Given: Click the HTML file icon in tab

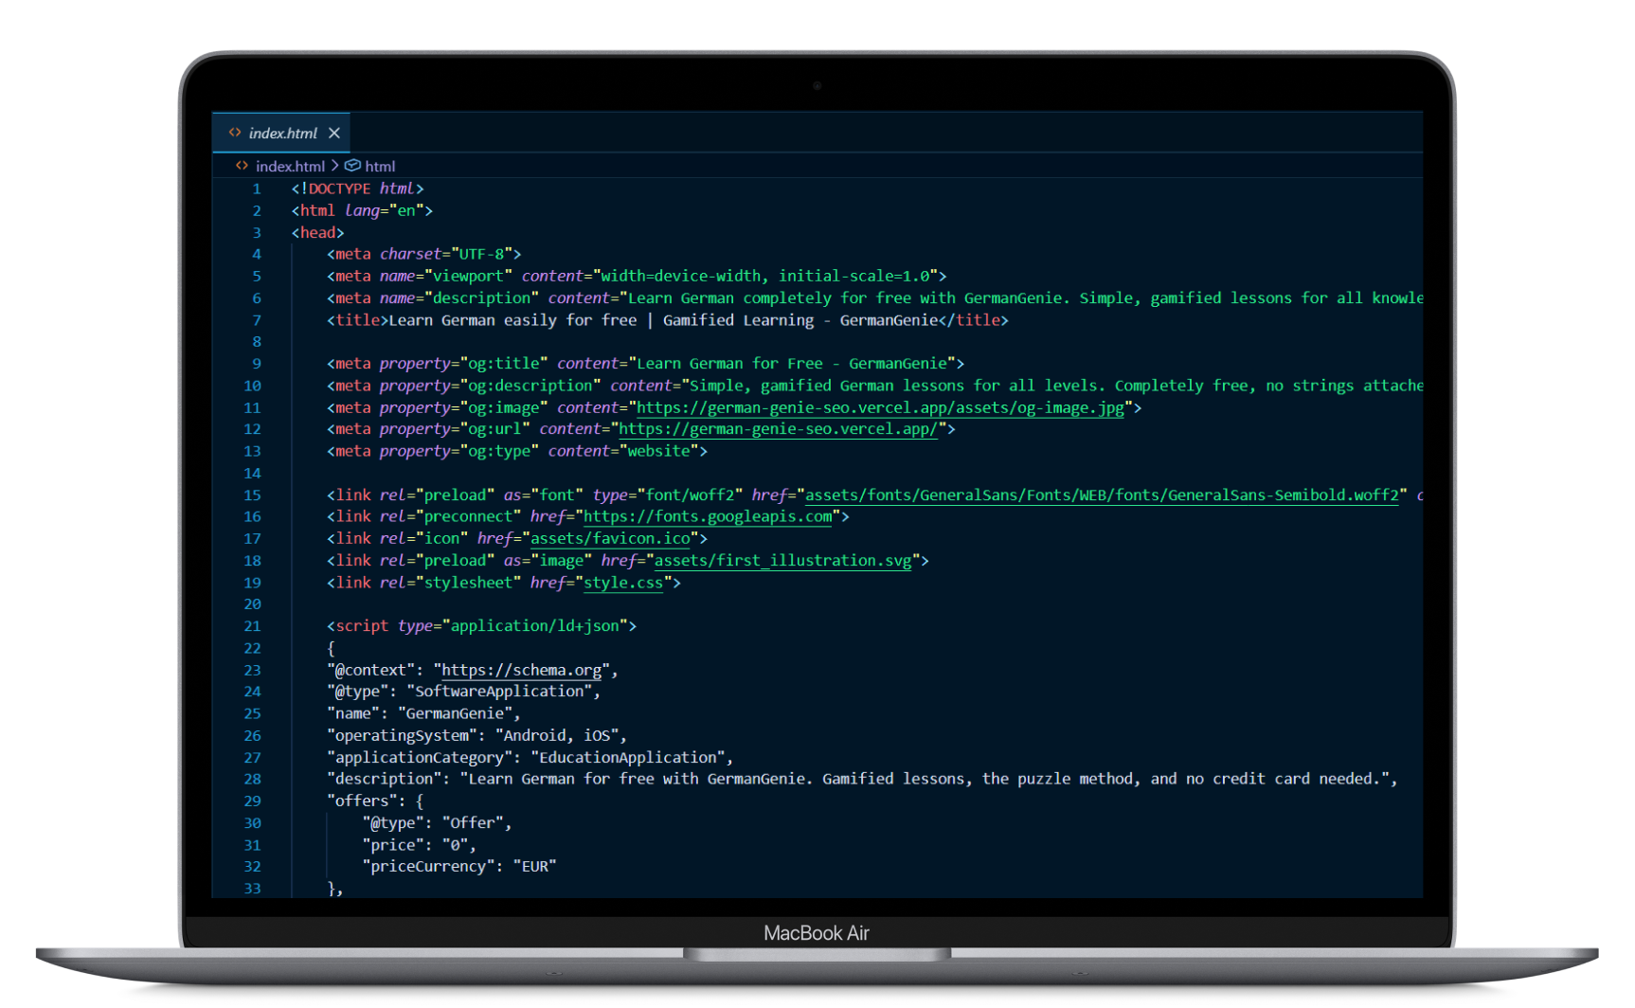Looking at the screenshot, I should pyautogui.click(x=234, y=133).
